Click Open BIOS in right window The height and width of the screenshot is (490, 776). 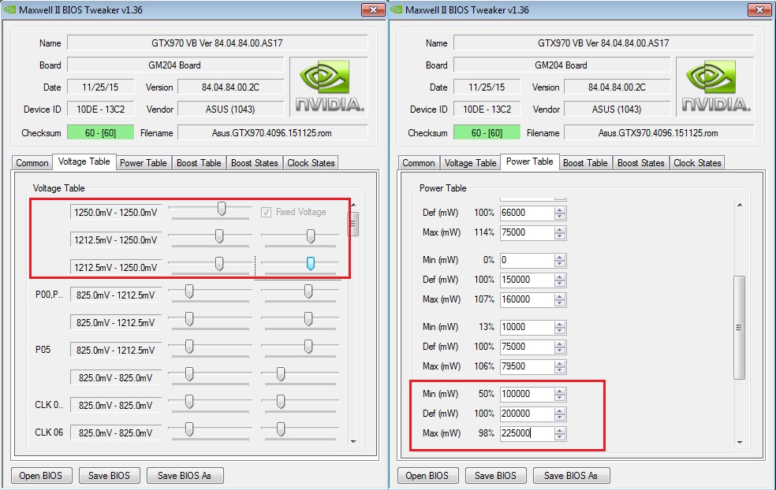click(427, 476)
